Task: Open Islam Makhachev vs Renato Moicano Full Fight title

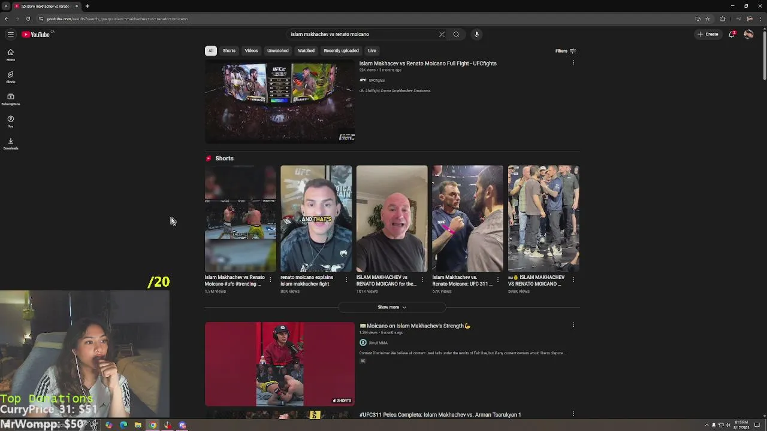Action: click(428, 63)
